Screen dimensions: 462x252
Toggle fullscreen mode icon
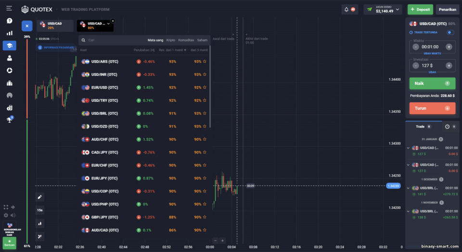6,207
